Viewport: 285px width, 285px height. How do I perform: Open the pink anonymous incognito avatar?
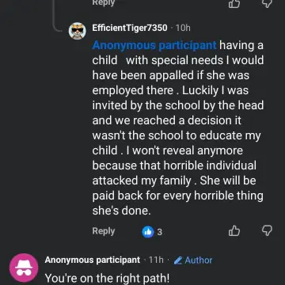pos(24,268)
